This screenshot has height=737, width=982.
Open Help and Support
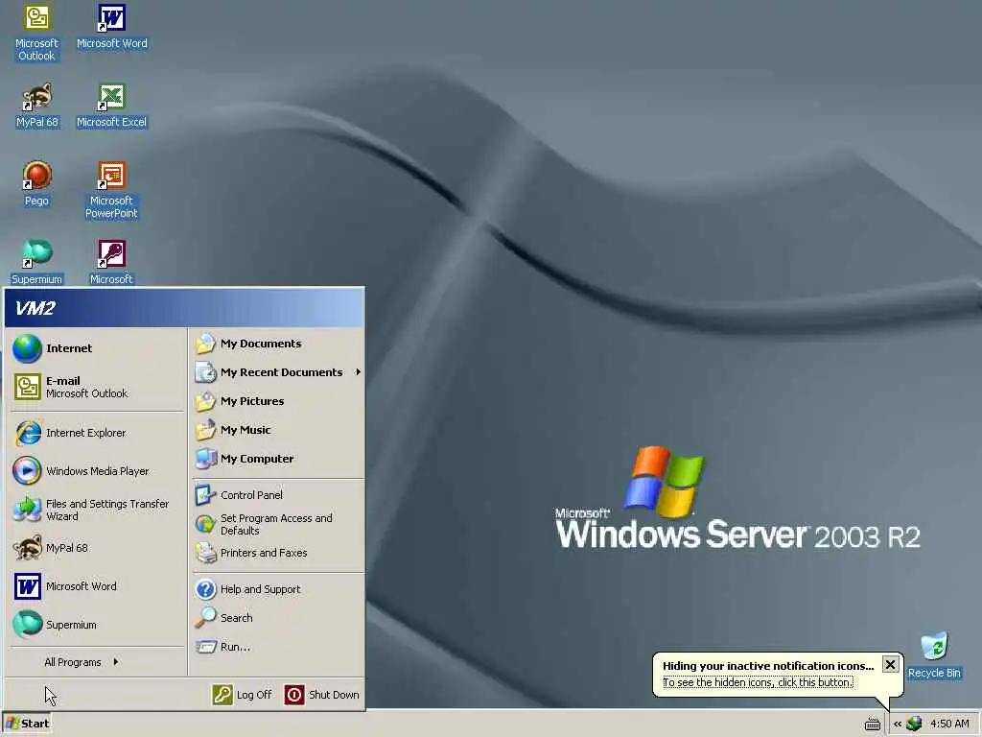pyautogui.click(x=277, y=589)
